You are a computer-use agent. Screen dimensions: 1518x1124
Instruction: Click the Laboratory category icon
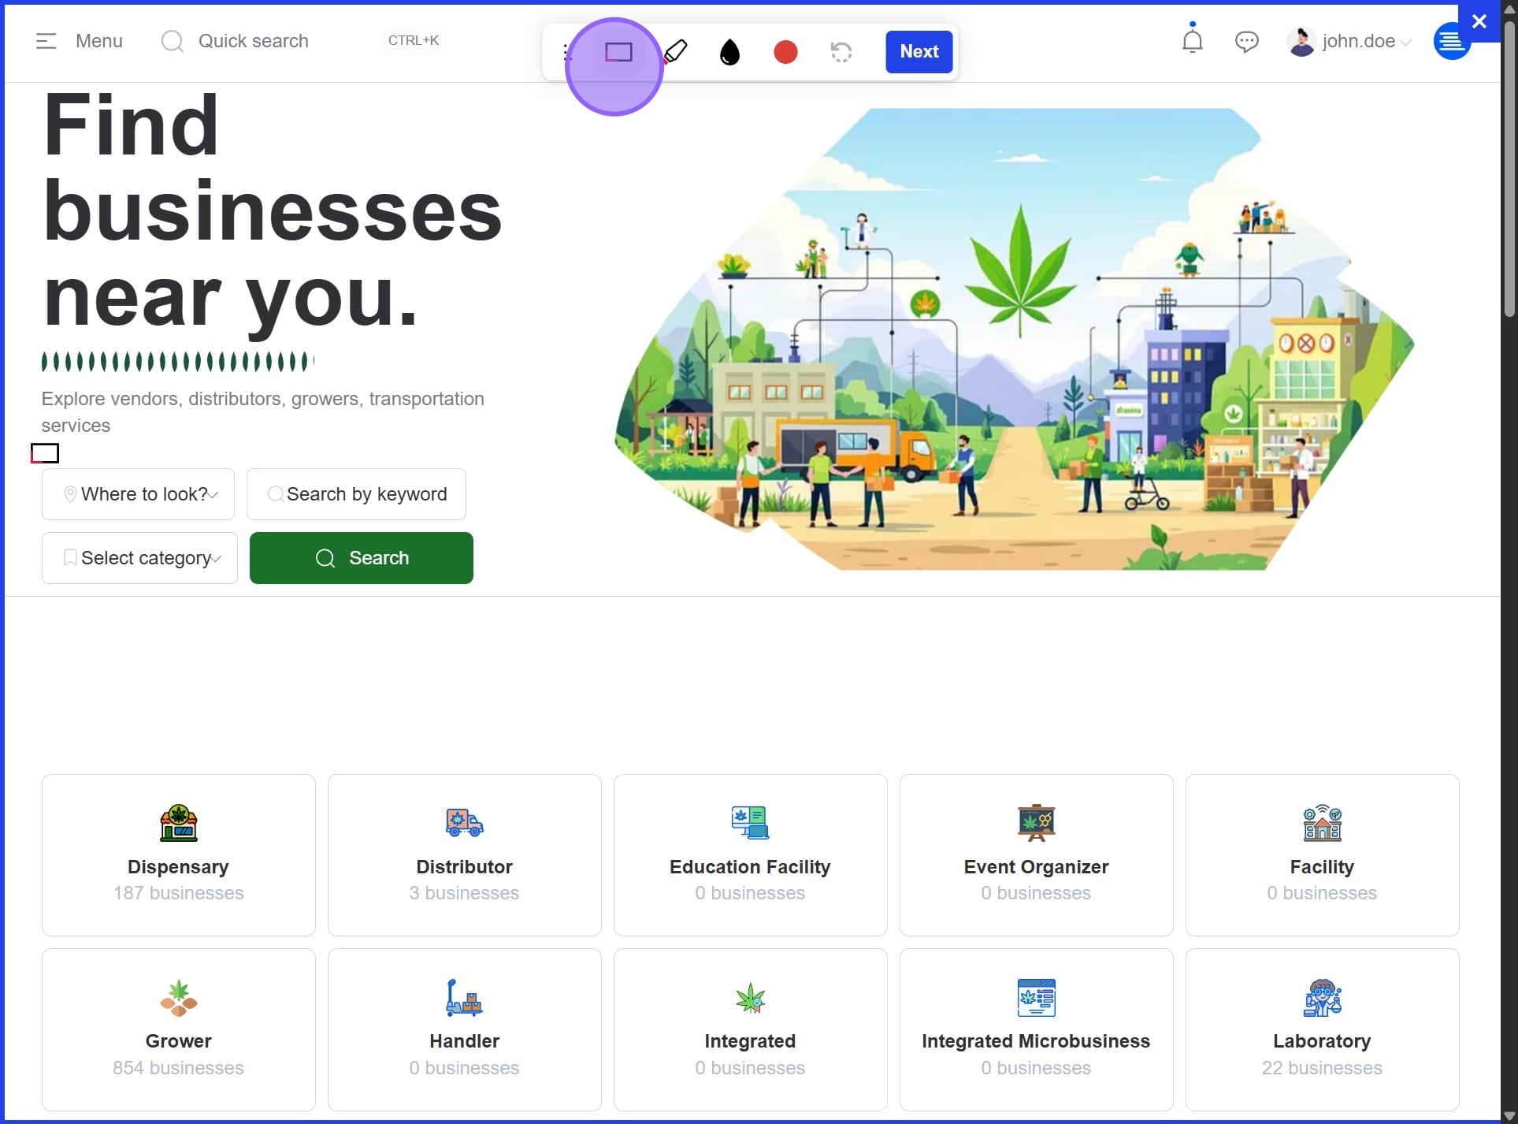[x=1322, y=998]
